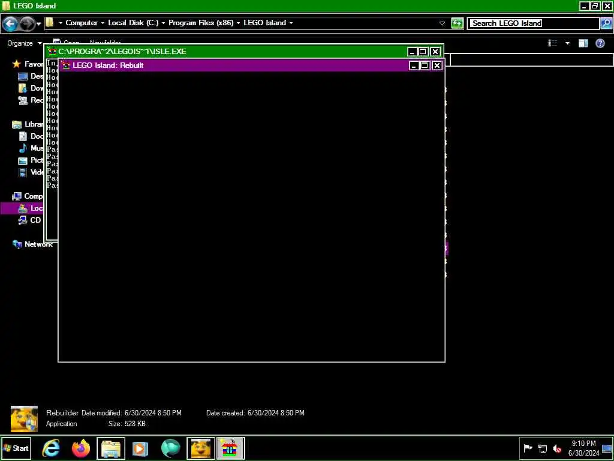This screenshot has width=614, height=461.
Task: Minimize the ISLE.EXE console window
Action: (x=412, y=52)
